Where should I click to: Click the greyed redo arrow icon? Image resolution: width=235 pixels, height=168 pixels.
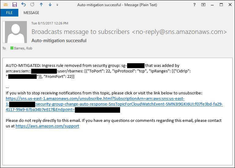tap(32, 5)
